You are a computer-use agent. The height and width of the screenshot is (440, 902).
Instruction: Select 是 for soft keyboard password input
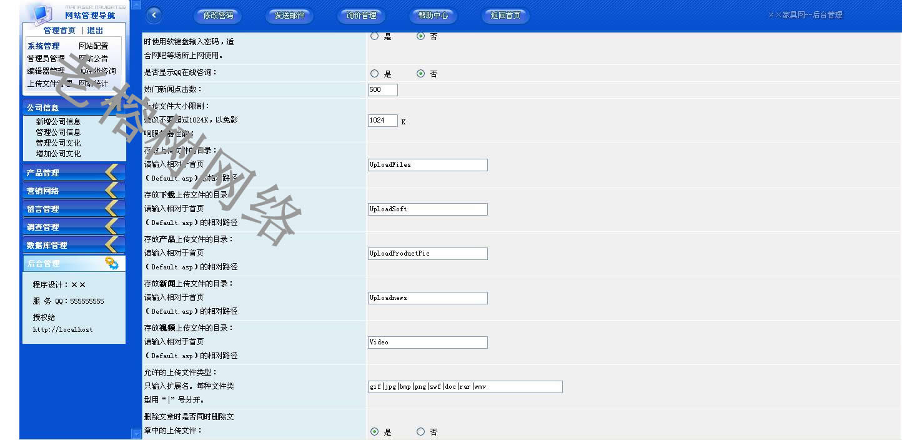375,36
